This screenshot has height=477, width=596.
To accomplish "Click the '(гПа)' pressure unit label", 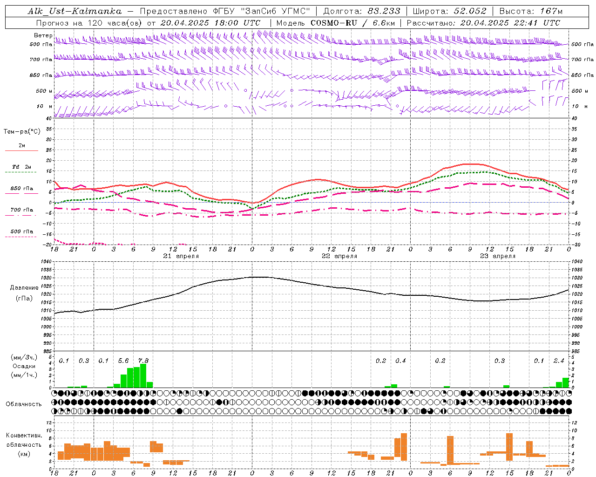I will (24, 298).
